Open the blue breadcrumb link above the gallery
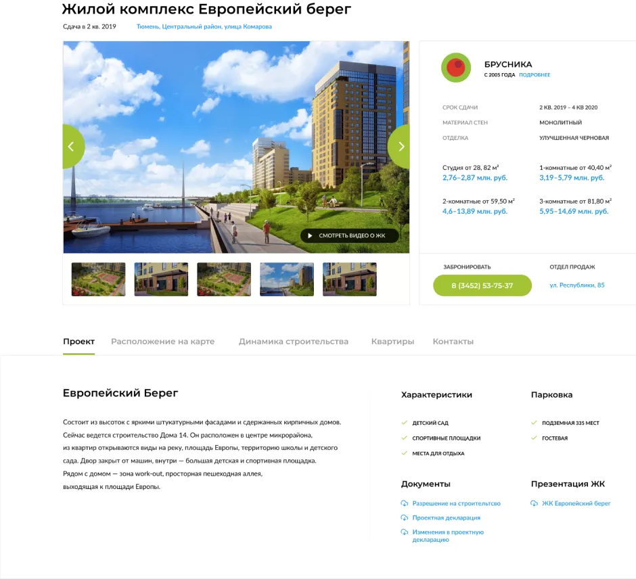 (204, 27)
